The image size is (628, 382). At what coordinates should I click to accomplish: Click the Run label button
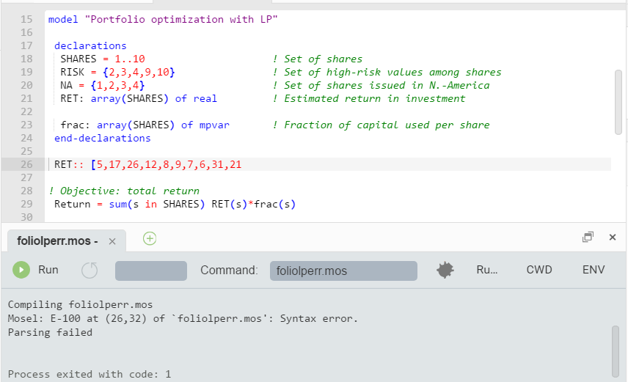pos(48,270)
